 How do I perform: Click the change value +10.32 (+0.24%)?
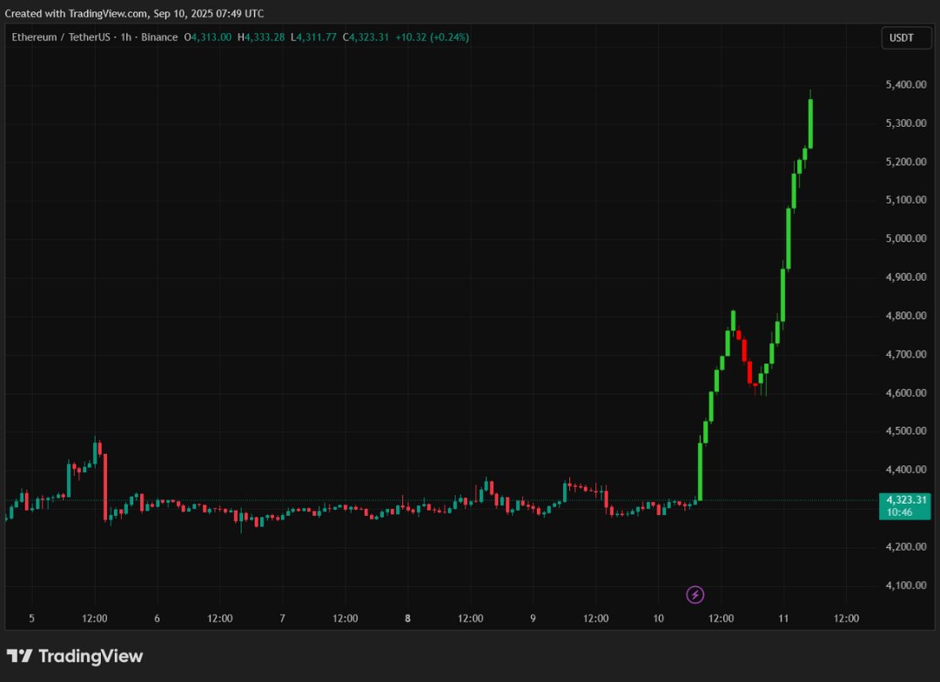(x=433, y=37)
